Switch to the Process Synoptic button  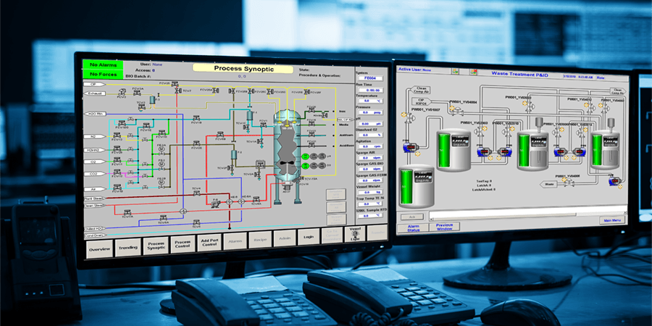click(156, 246)
